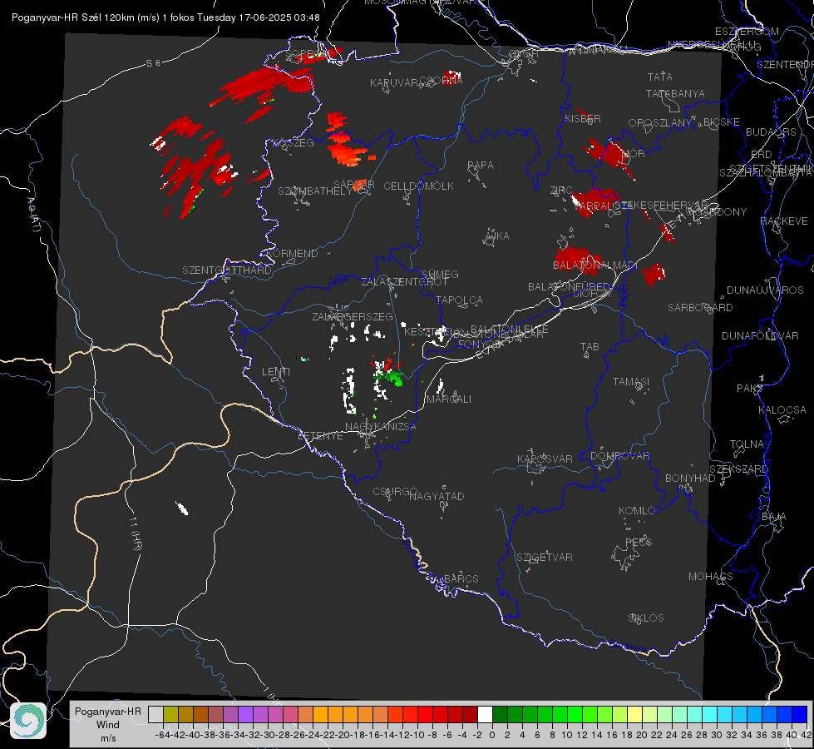Click the PÉCS city label
This screenshot has width=814, height=749.
(x=638, y=542)
